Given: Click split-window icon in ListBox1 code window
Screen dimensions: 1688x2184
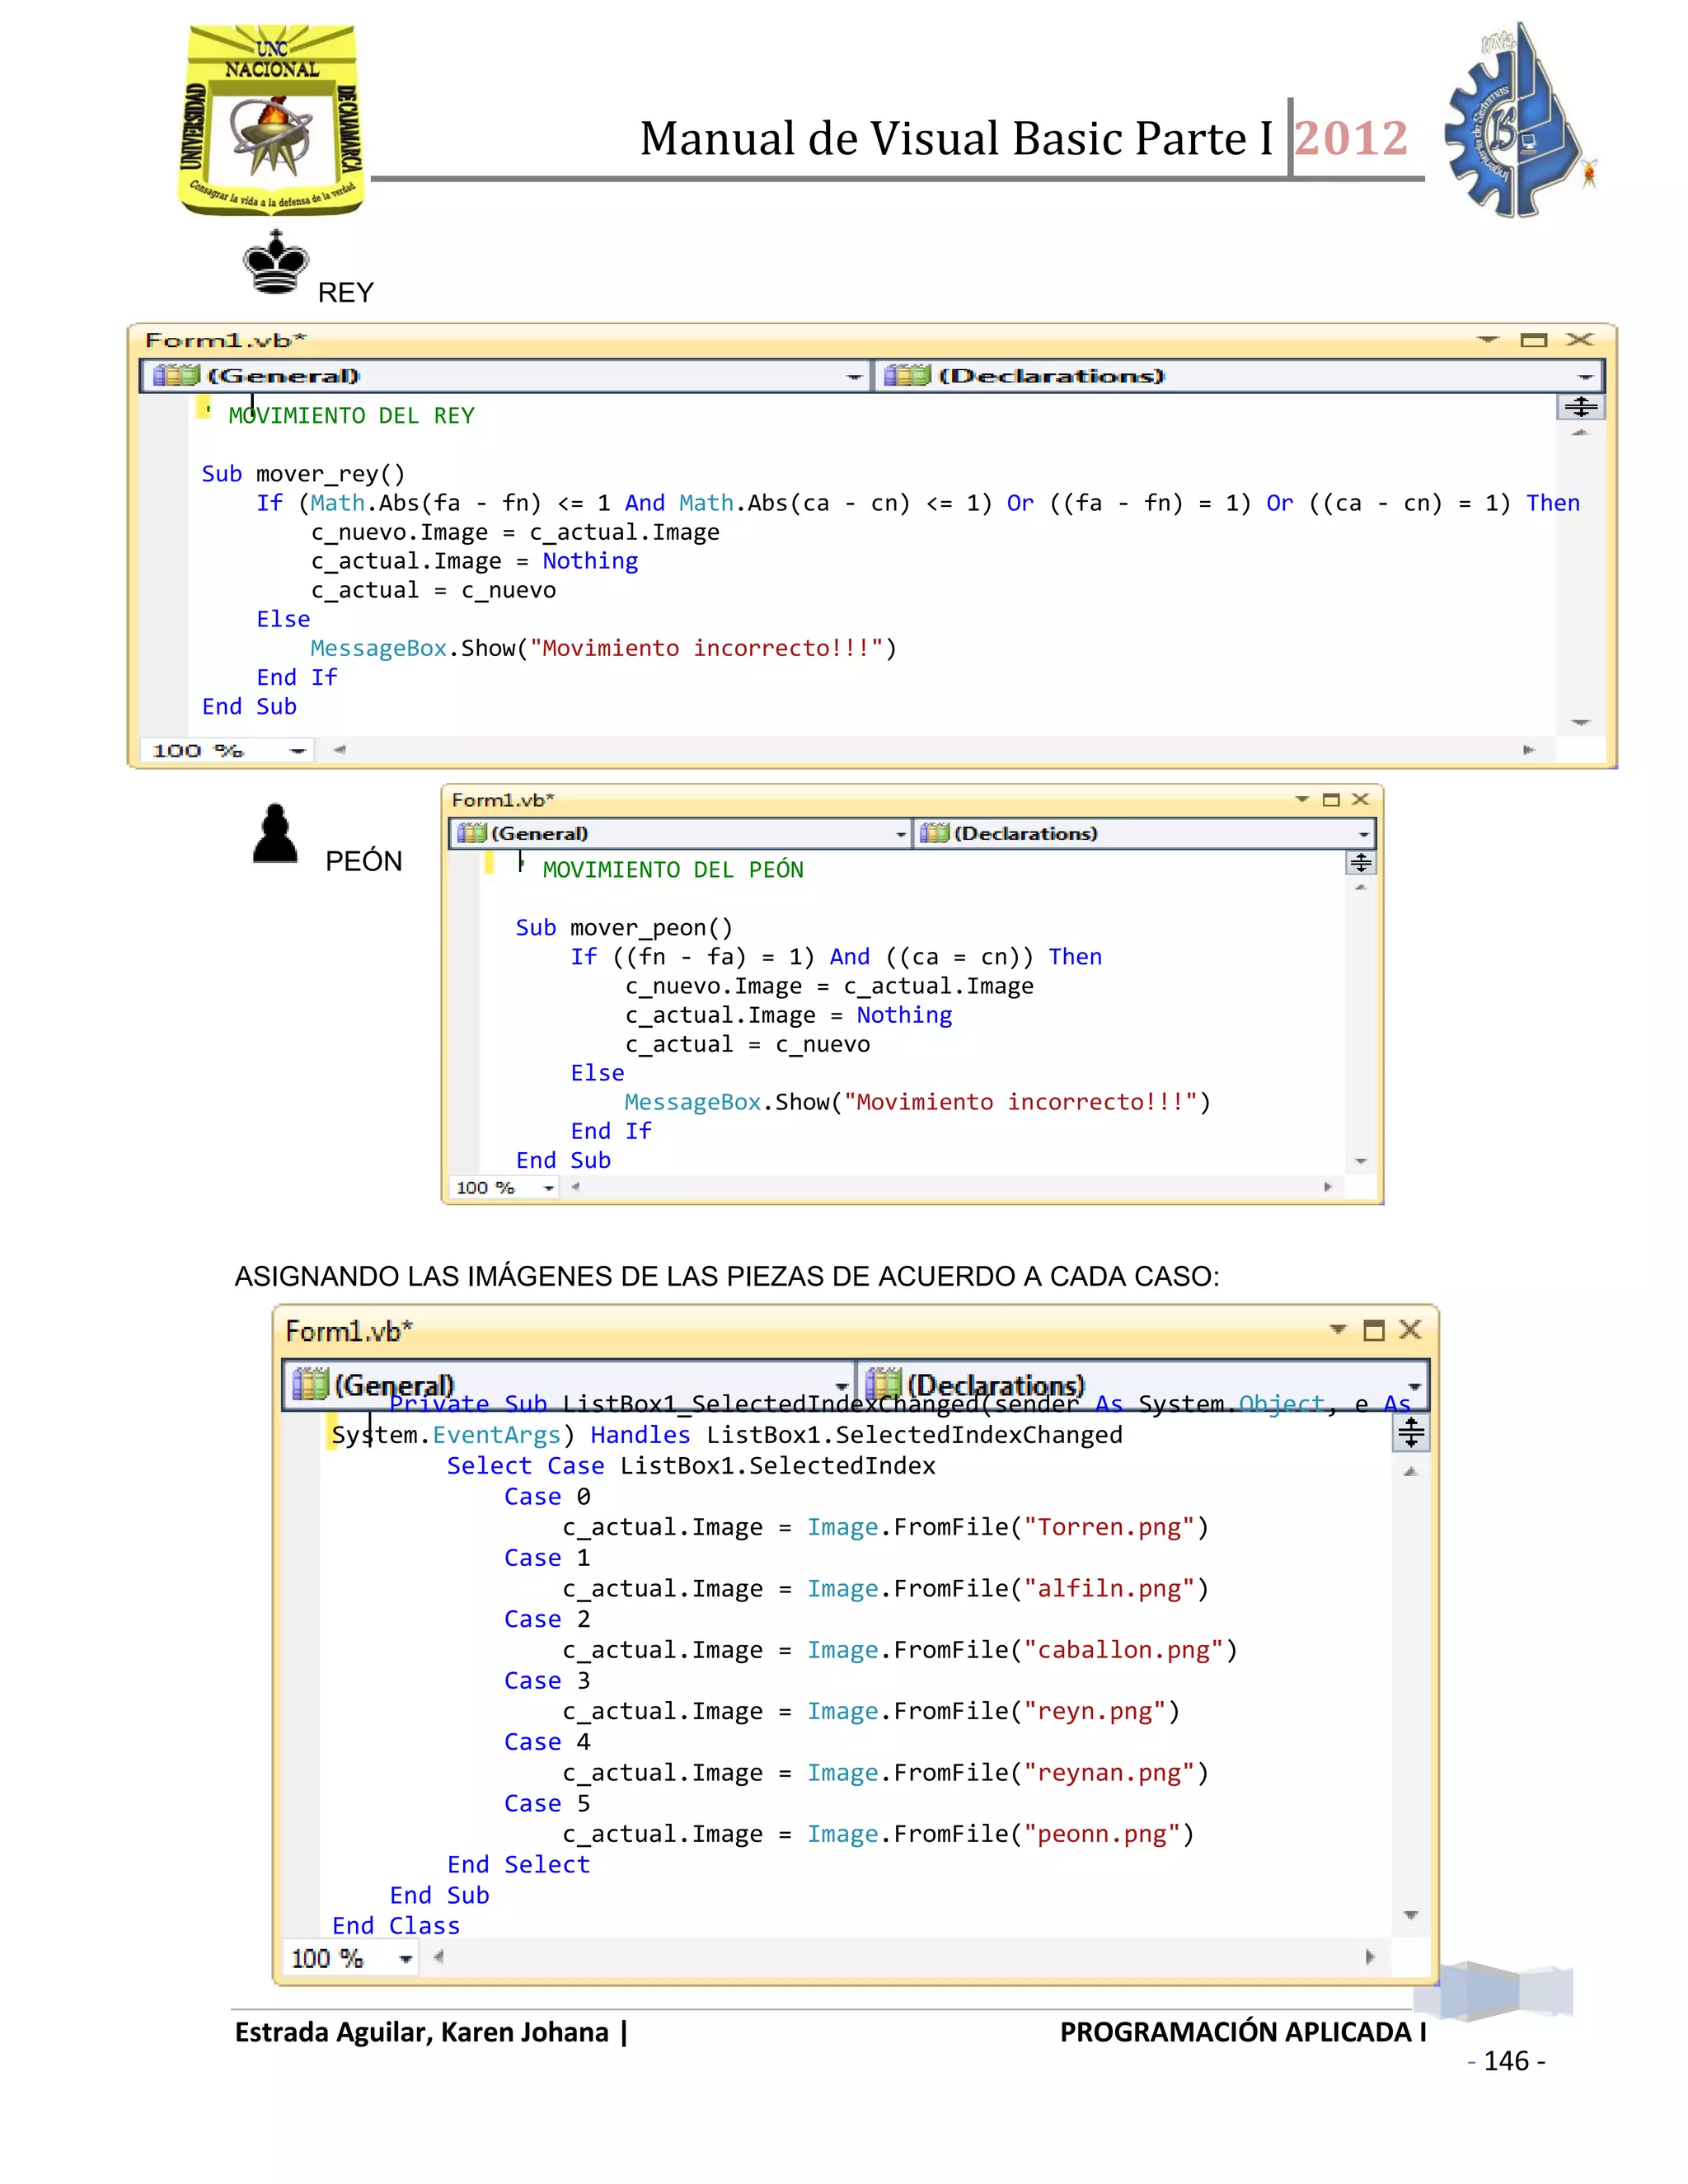Looking at the screenshot, I should [1410, 1434].
